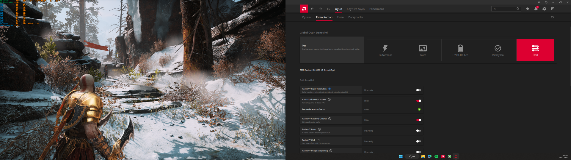
Task: Show help for Radeon Gecikme Önleme
Action: tap(330, 119)
